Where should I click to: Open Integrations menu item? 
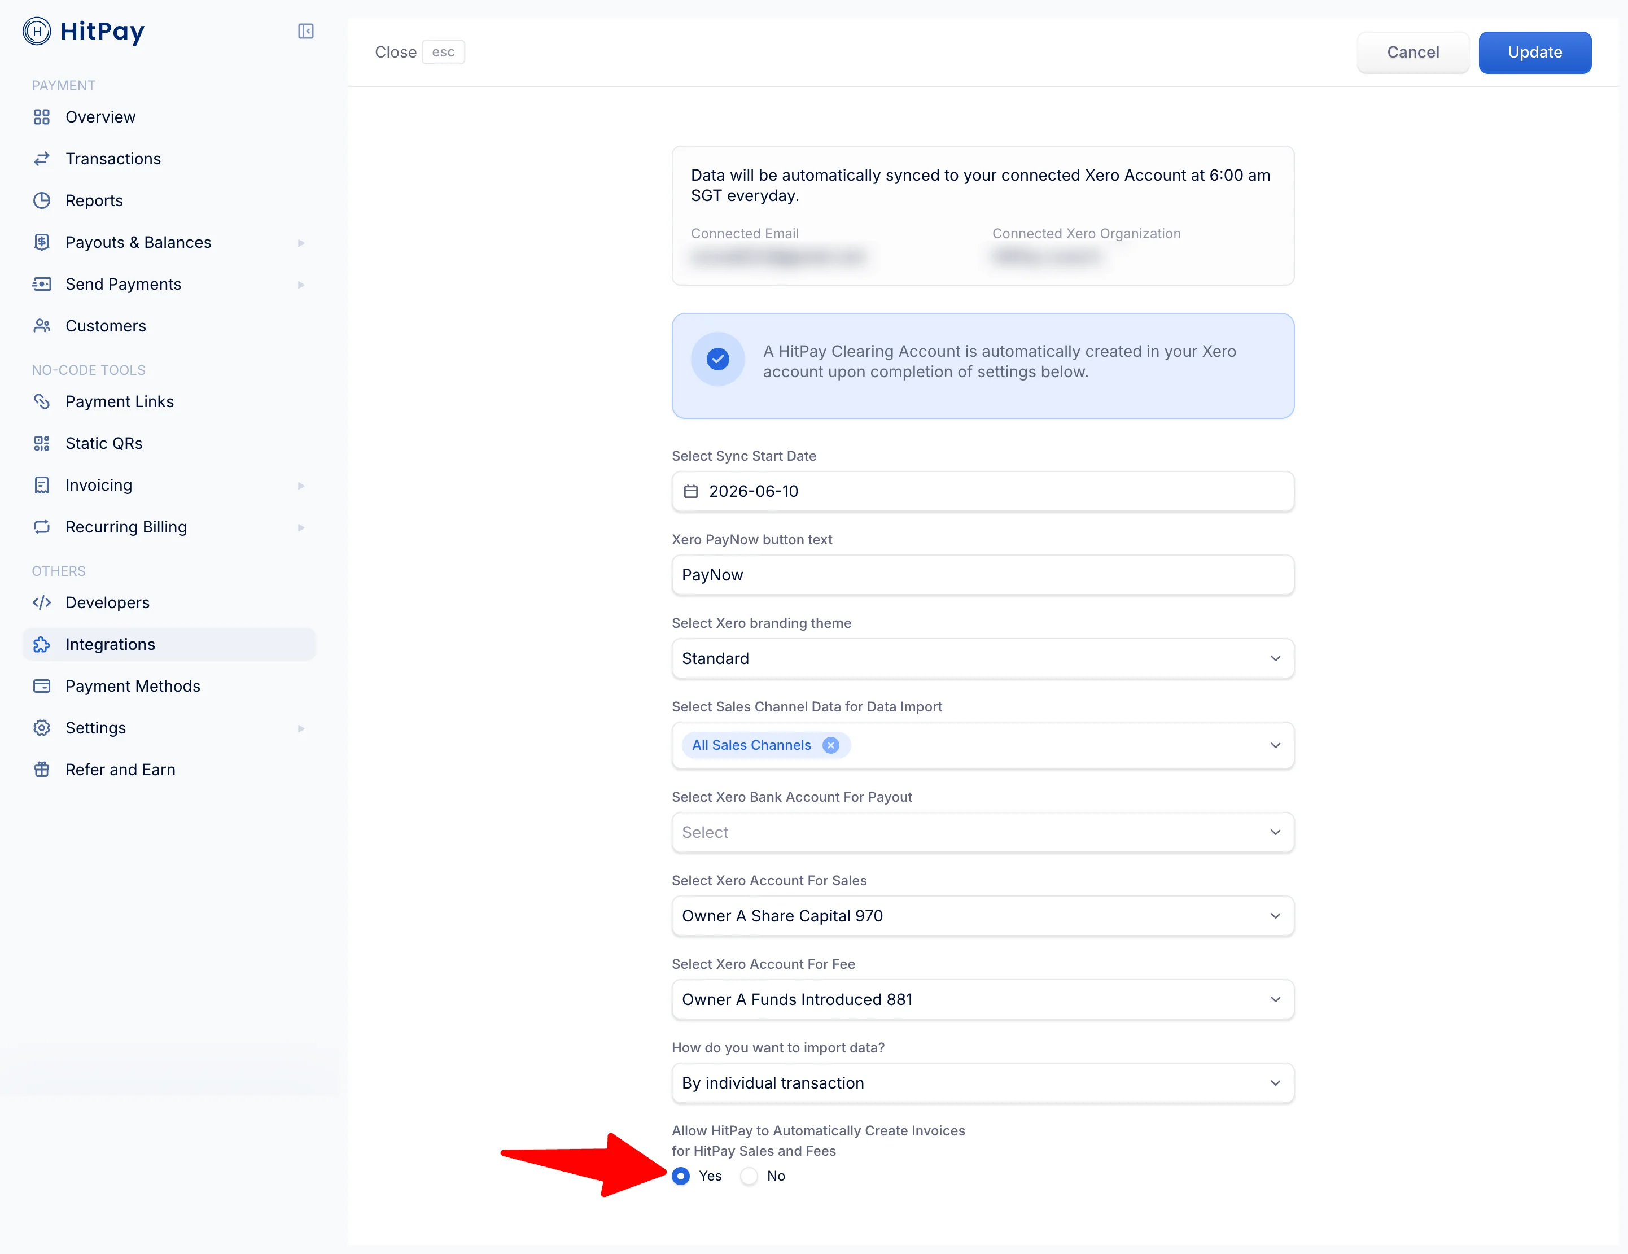[169, 644]
